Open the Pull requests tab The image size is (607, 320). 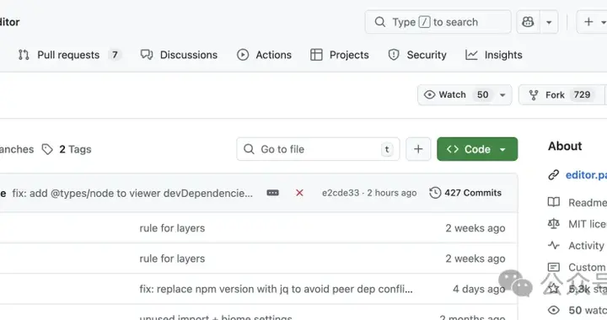click(69, 55)
